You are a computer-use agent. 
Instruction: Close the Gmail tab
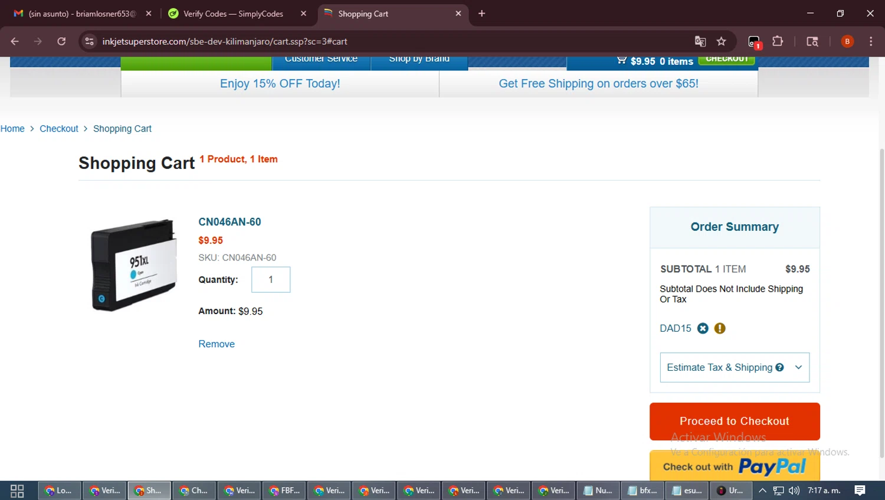[x=149, y=14]
